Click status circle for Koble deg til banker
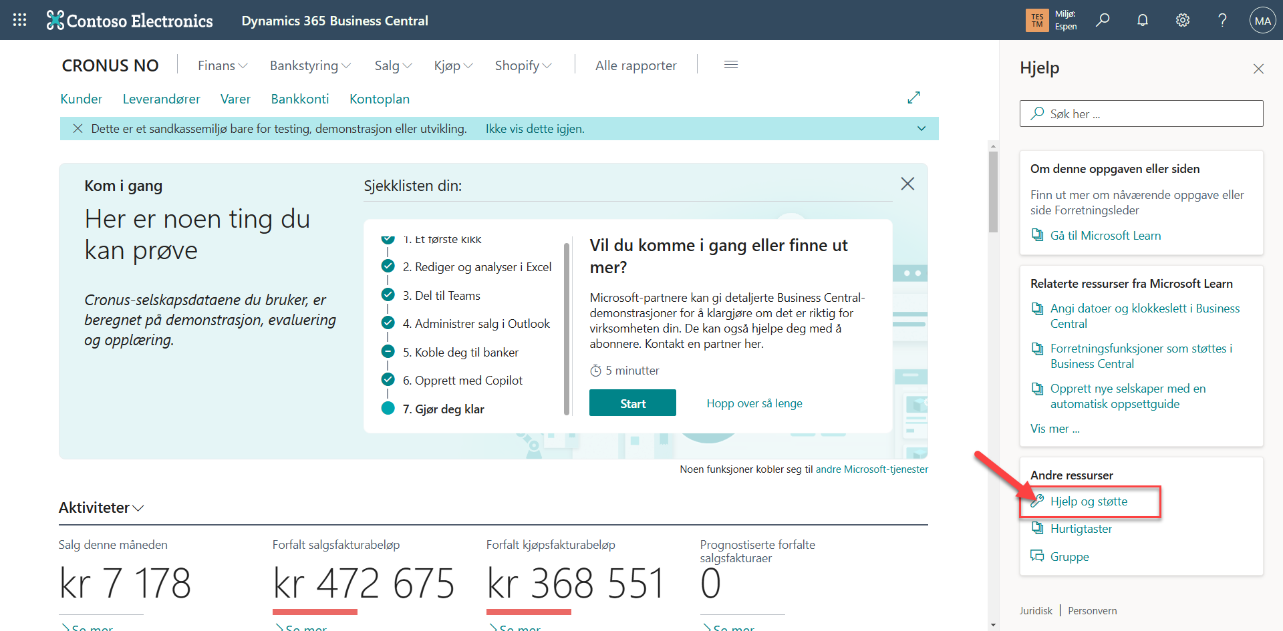Image resolution: width=1283 pixels, height=631 pixels. pyautogui.click(x=388, y=351)
